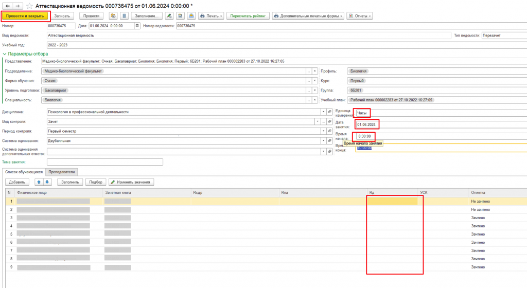Click the Пересчитать рейтинг button

248,16
